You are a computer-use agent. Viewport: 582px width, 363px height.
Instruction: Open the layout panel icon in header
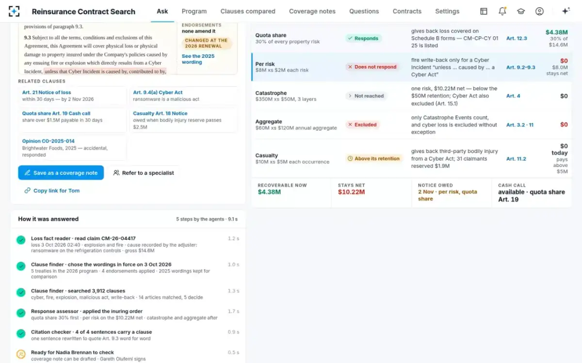pyautogui.click(x=484, y=11)
